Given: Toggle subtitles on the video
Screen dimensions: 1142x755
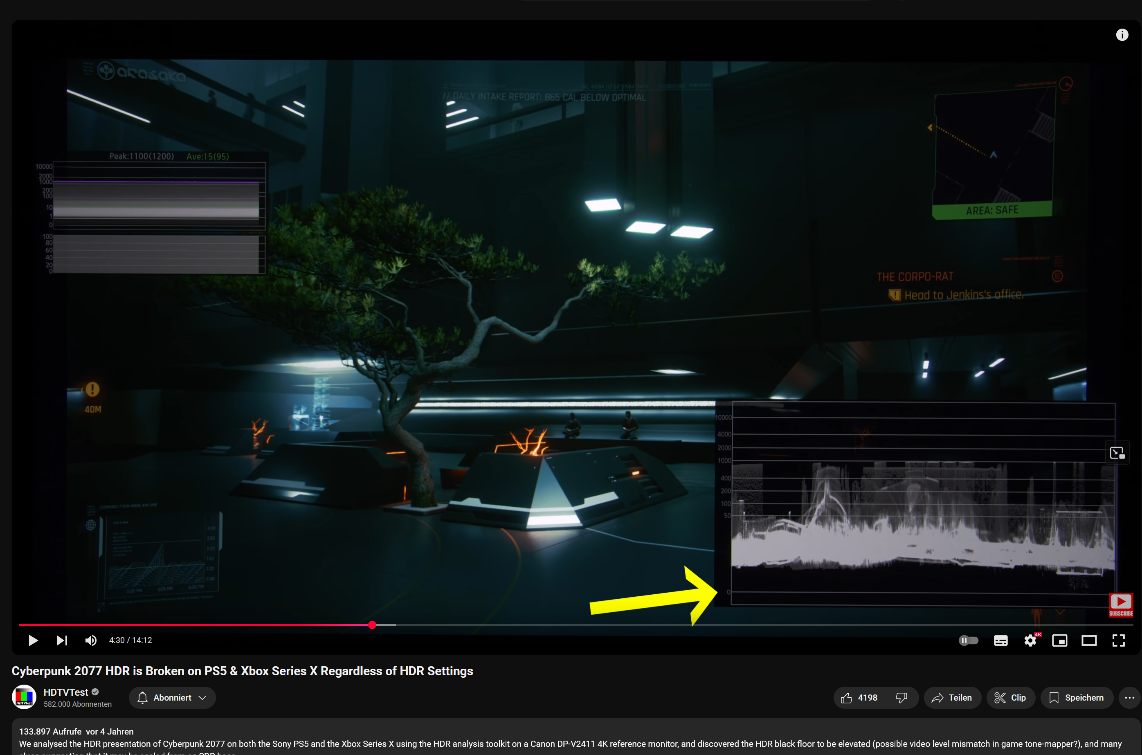Looking at the screenshot, I should (x=1000, y=640).
